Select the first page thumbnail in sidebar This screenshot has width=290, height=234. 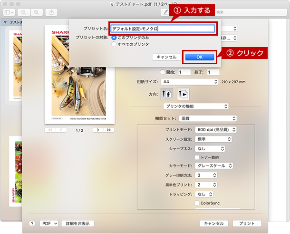click(16, 66)
